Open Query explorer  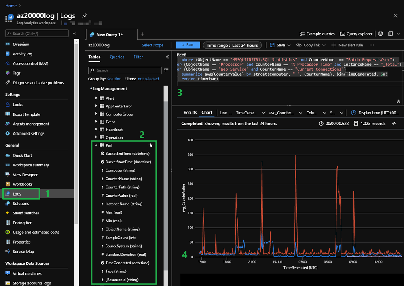356,34
